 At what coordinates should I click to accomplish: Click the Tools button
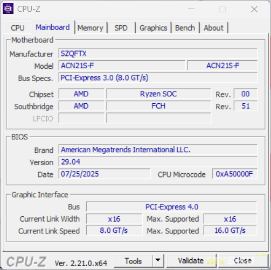[x=133, y=261]
